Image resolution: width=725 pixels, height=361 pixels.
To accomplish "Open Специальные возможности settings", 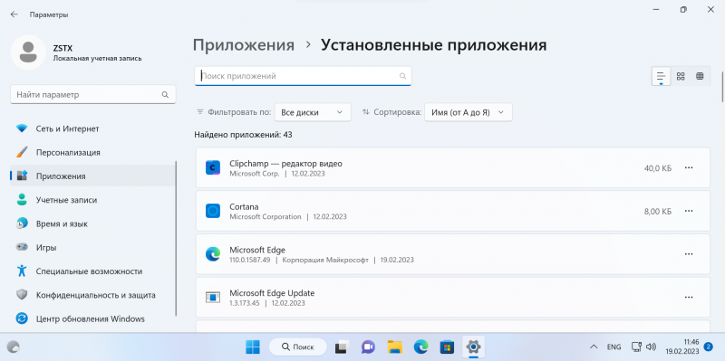I will coord(92,271).
